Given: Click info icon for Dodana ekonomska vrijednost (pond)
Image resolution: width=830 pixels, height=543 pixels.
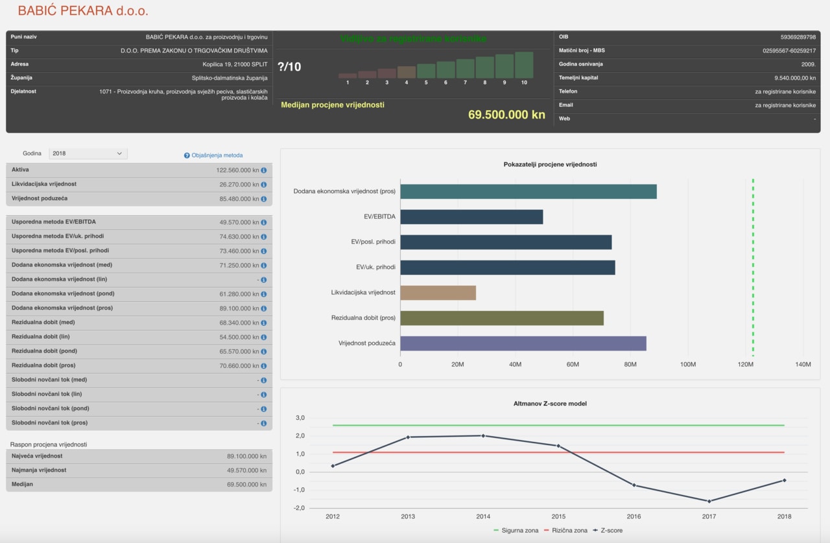Looking at the screenshot, I should point(264,294).
